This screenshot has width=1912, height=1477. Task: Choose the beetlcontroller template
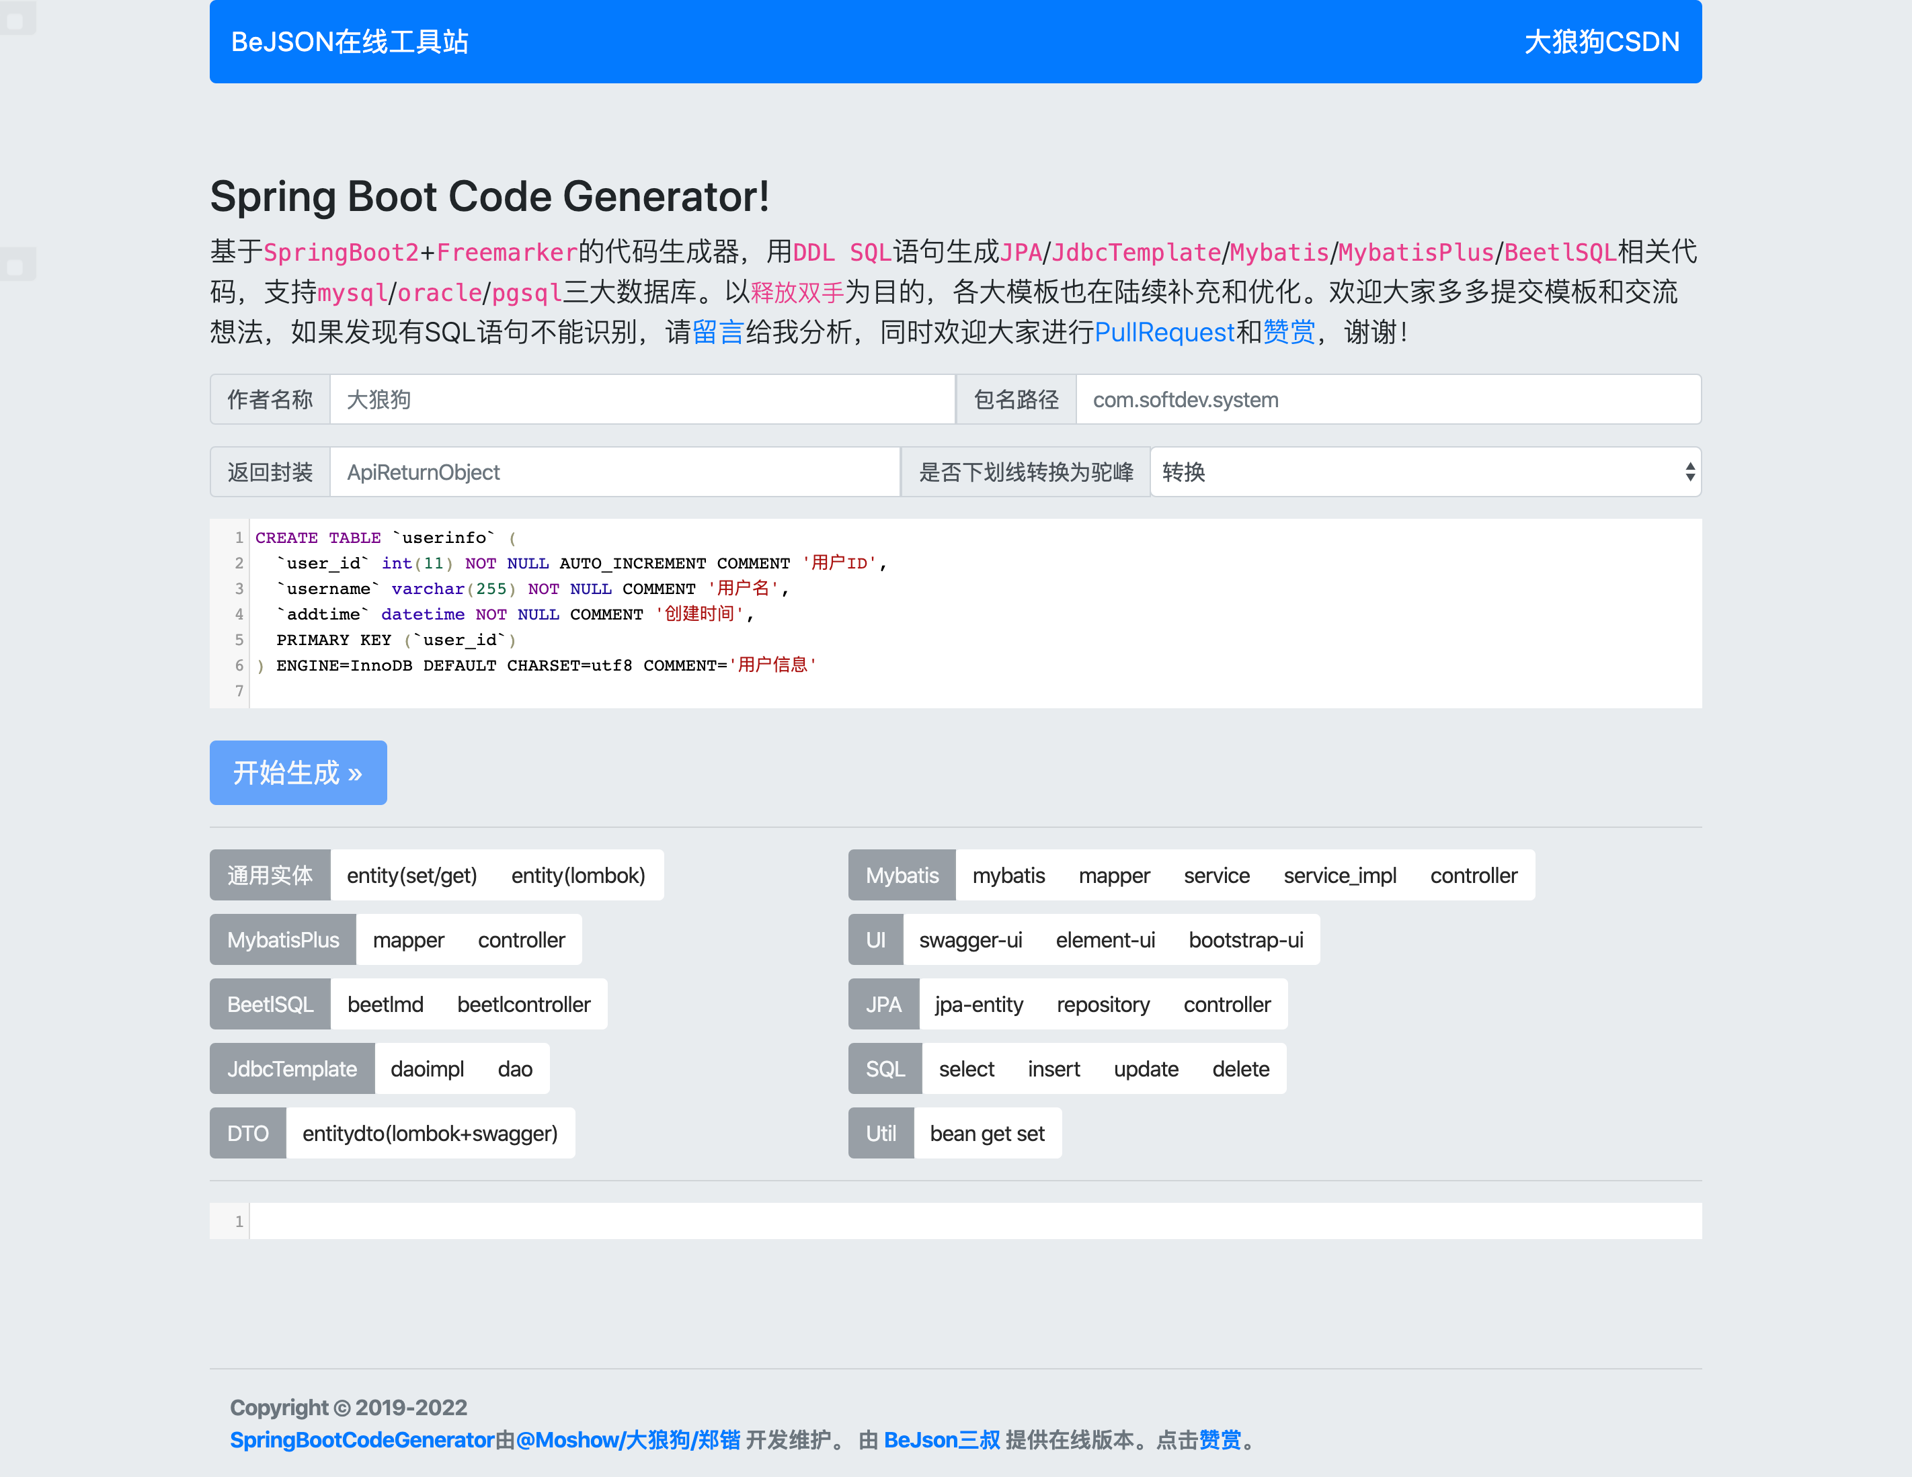click(x=524, y=1005)
